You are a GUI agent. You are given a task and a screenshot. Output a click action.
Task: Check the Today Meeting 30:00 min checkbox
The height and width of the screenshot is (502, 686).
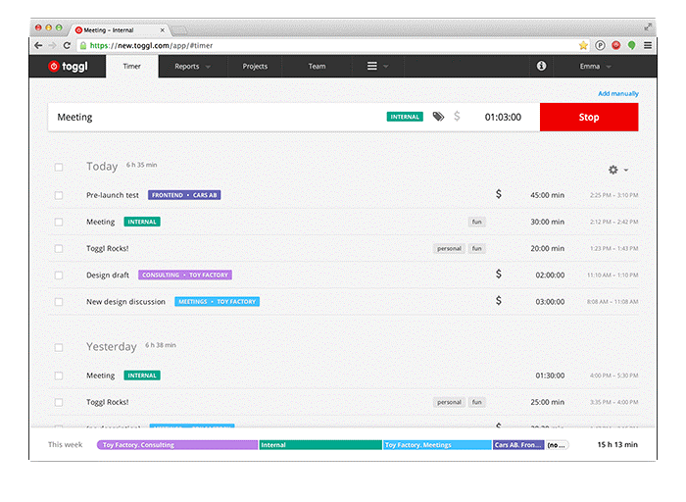click(x=59, y=222)
